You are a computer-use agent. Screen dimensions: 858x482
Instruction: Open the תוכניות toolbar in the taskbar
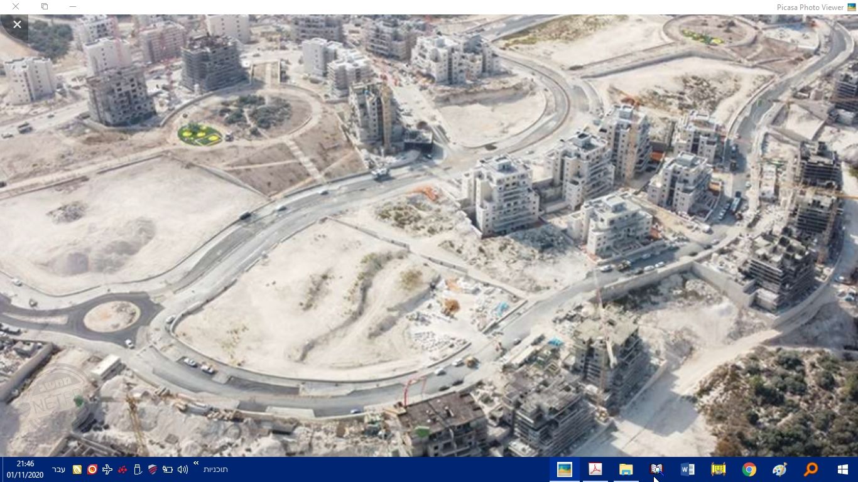click(x=215, y=469)
